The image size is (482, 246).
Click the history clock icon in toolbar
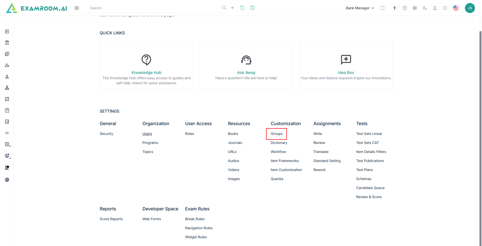pyautogui.click(x=253, y=8)
